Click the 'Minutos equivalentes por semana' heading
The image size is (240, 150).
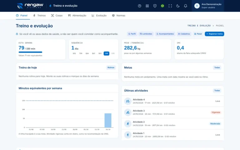pos(40,88)
